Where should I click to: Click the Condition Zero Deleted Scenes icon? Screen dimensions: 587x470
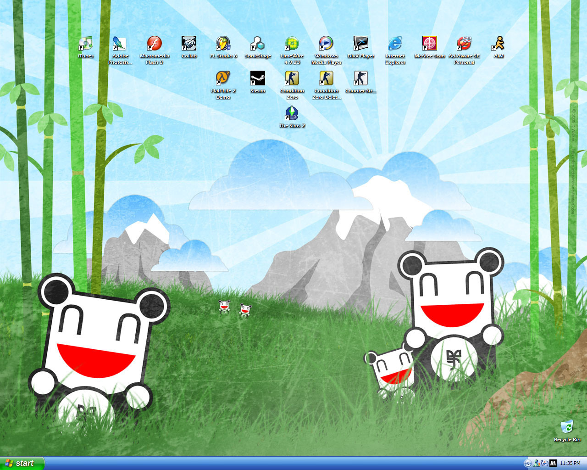point(327,78)
